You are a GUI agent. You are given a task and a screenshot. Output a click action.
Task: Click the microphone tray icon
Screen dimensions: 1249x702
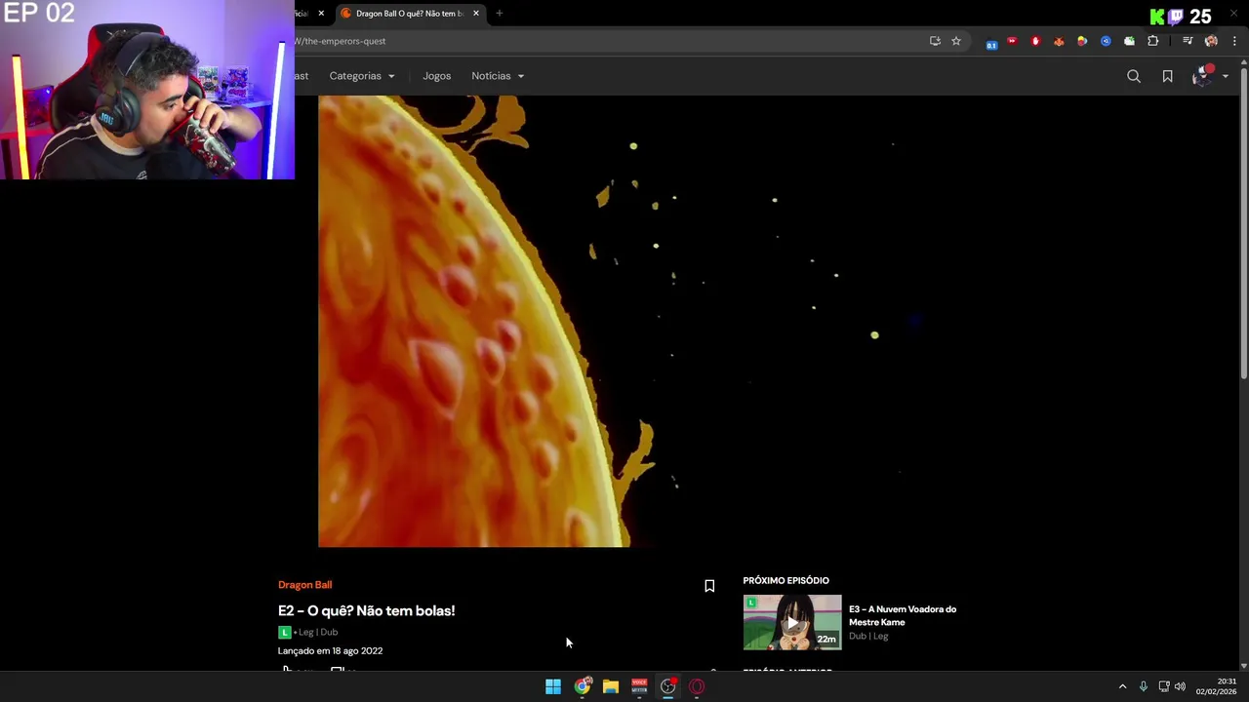(1144, 686)
